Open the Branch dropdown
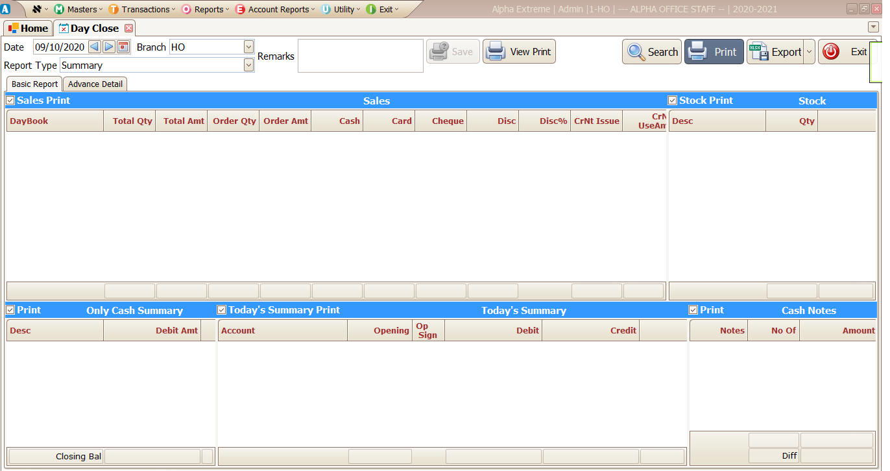 (x=248, y=46)
